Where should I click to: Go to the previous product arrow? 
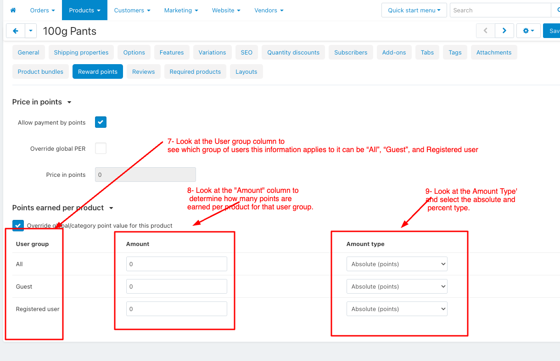[486, 31]
